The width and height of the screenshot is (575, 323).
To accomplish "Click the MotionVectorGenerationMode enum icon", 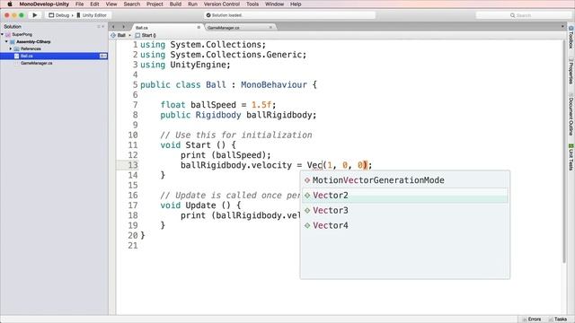I will 307,180.
